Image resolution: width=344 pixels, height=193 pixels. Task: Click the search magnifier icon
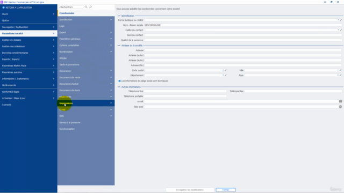click(86, 7)
